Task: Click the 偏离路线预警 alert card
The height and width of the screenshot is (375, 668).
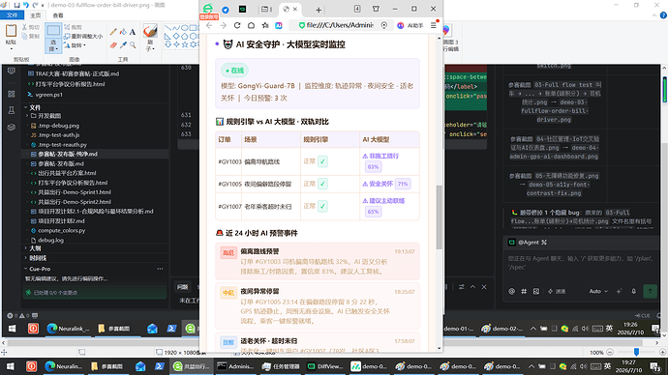Action: pos(317,261)
